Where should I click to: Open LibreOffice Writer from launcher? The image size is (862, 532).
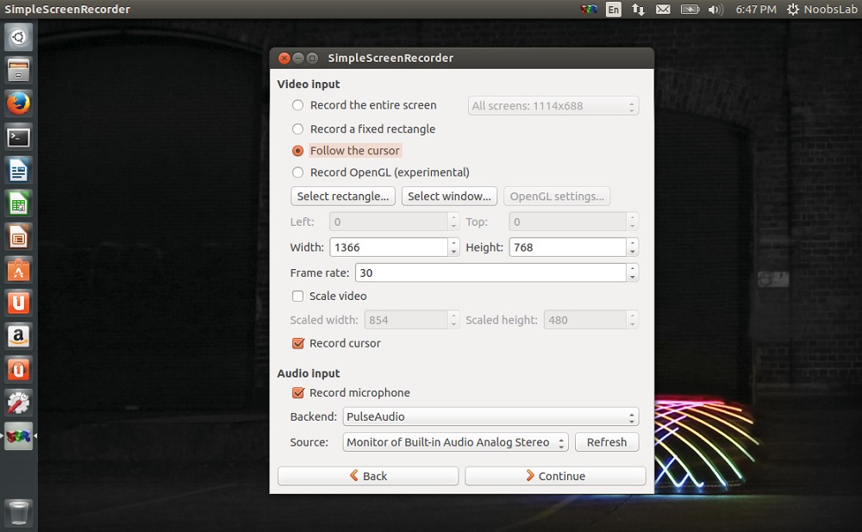[18, 171]
